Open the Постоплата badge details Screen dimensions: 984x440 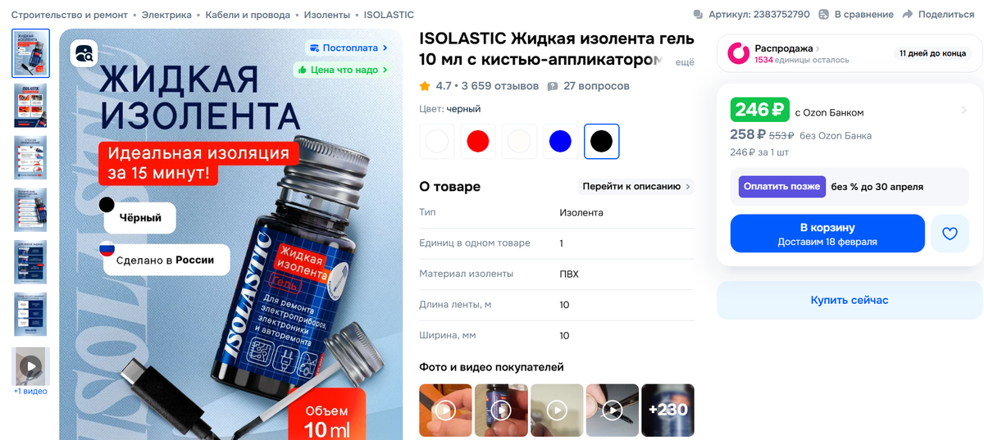[x=348, y=48]
